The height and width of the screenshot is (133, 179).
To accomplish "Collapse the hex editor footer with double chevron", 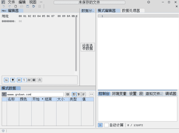I will coord(40,80).
